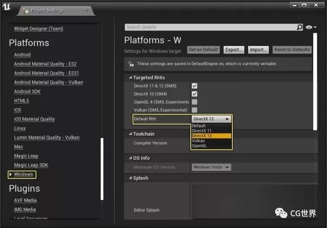The height and width of the screenshot is (228, 327).
Task: Click the lock icon beside DefaultEngine.ini note
Action: point(131,64)
